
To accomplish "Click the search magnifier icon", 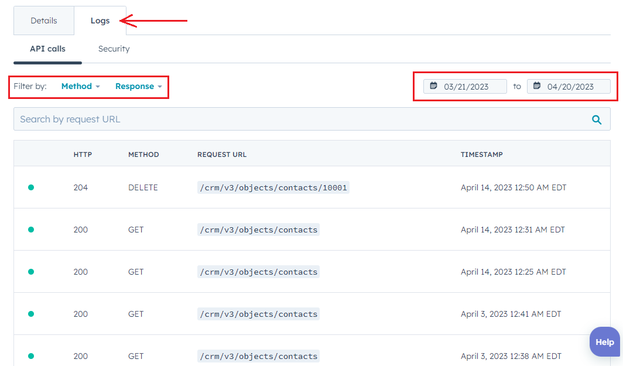I will [597, 119].
